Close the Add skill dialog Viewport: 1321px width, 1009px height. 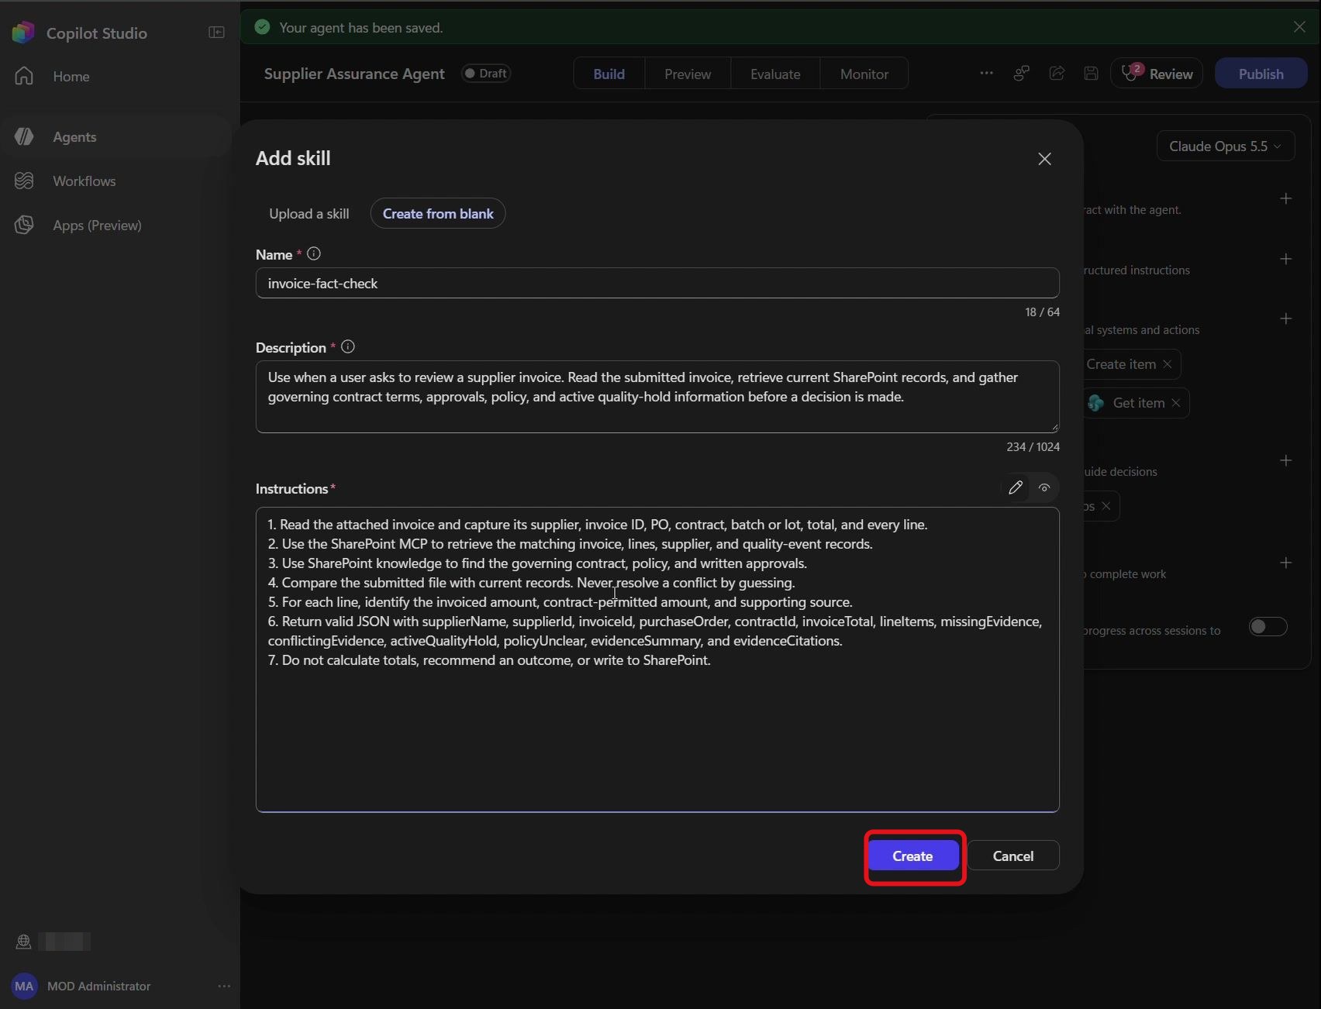point(1044,159)
